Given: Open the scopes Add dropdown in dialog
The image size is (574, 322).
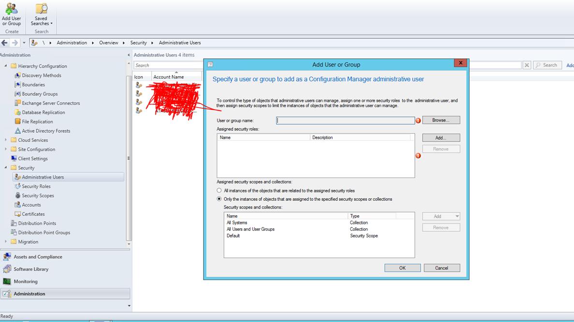Looking at the screenshot, I should click(457, 216).
